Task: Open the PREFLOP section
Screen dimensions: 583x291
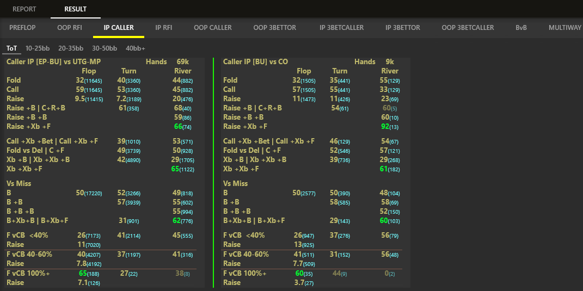Action: (x=23, y=28)
